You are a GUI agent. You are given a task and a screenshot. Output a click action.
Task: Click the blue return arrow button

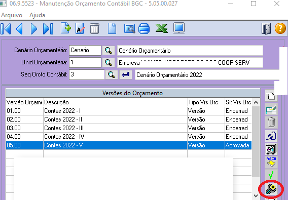126,74
